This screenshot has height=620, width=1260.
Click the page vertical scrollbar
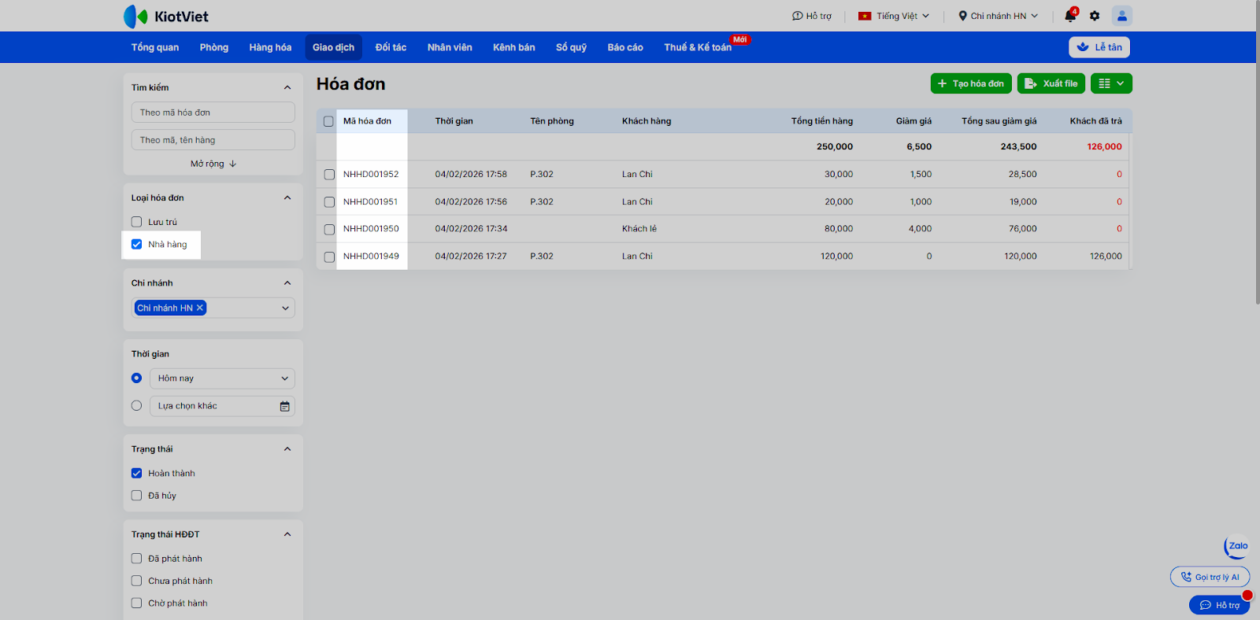[x=1257, y=153]
